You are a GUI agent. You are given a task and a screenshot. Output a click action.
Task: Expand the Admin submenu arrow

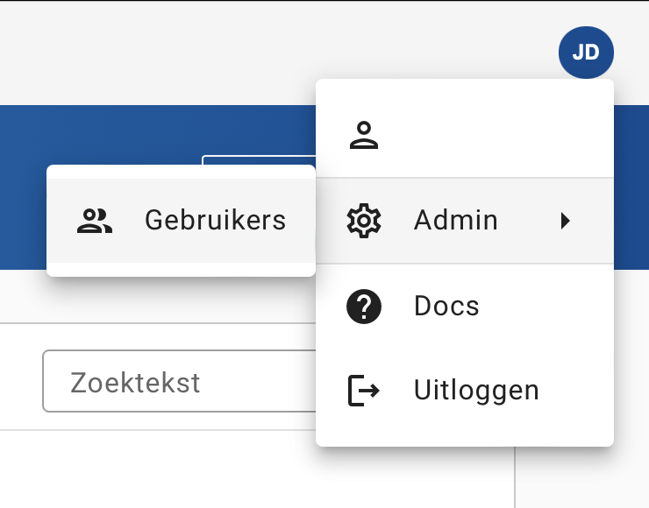coord(566,221)
